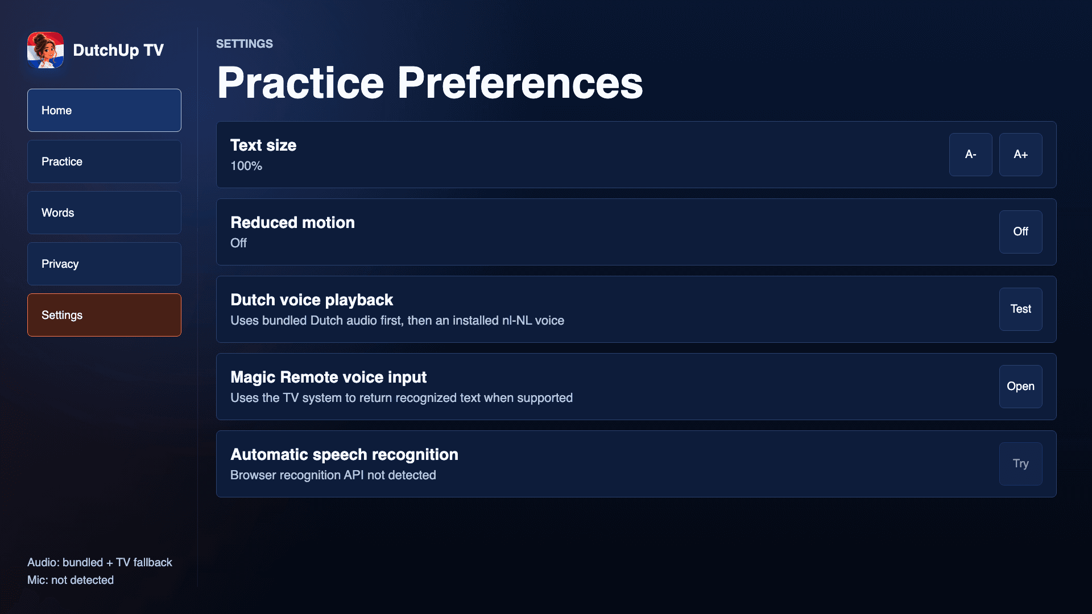The width and height of the screenshot is (1092, 614).
Task: Decrease text size with A- button
Action: 970,155
